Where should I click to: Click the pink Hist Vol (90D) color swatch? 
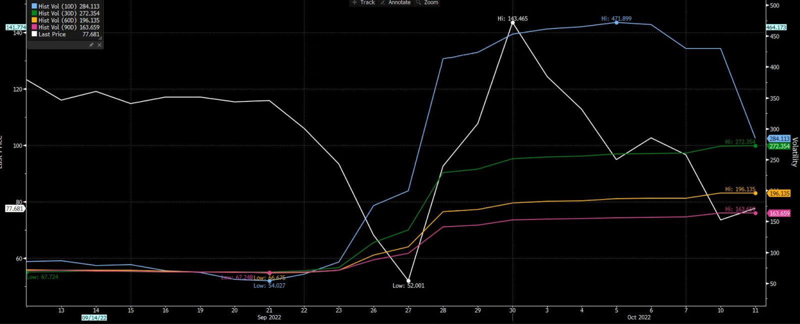pos(34,27)
